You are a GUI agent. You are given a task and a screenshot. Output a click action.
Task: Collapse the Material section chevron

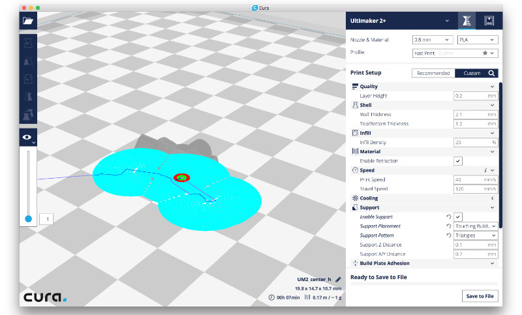[x=493, y=152]
